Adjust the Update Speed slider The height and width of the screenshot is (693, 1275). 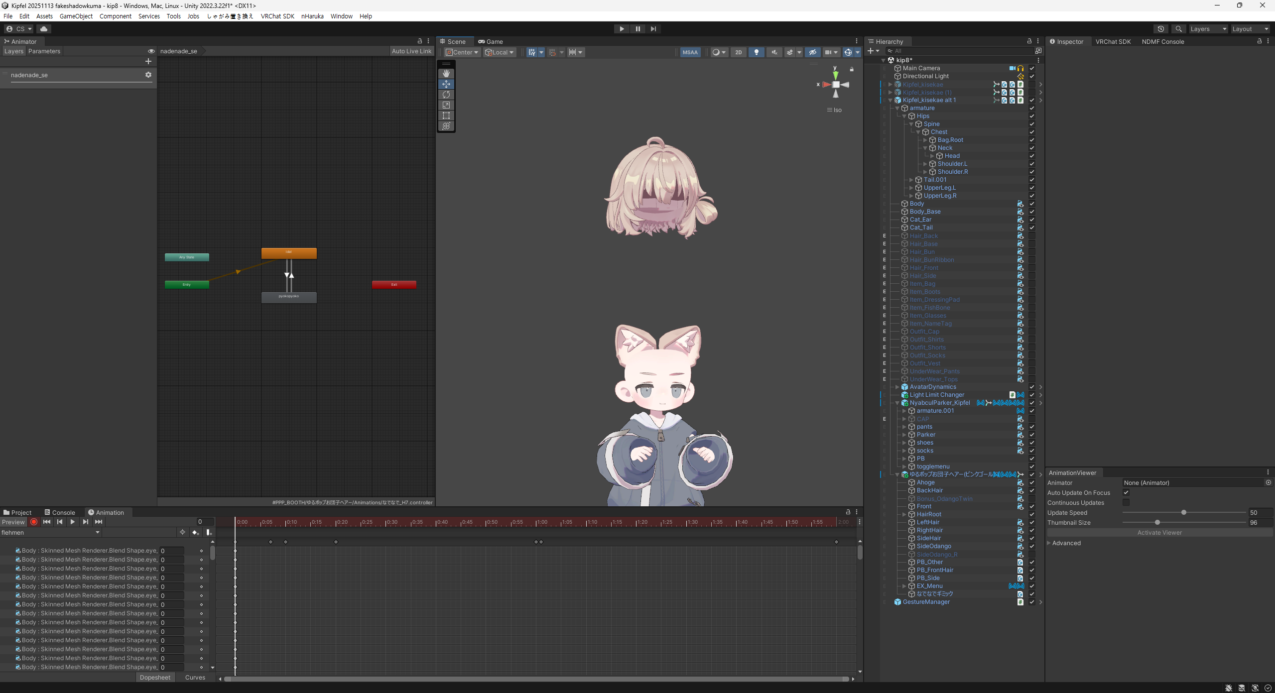(1183, 512)
